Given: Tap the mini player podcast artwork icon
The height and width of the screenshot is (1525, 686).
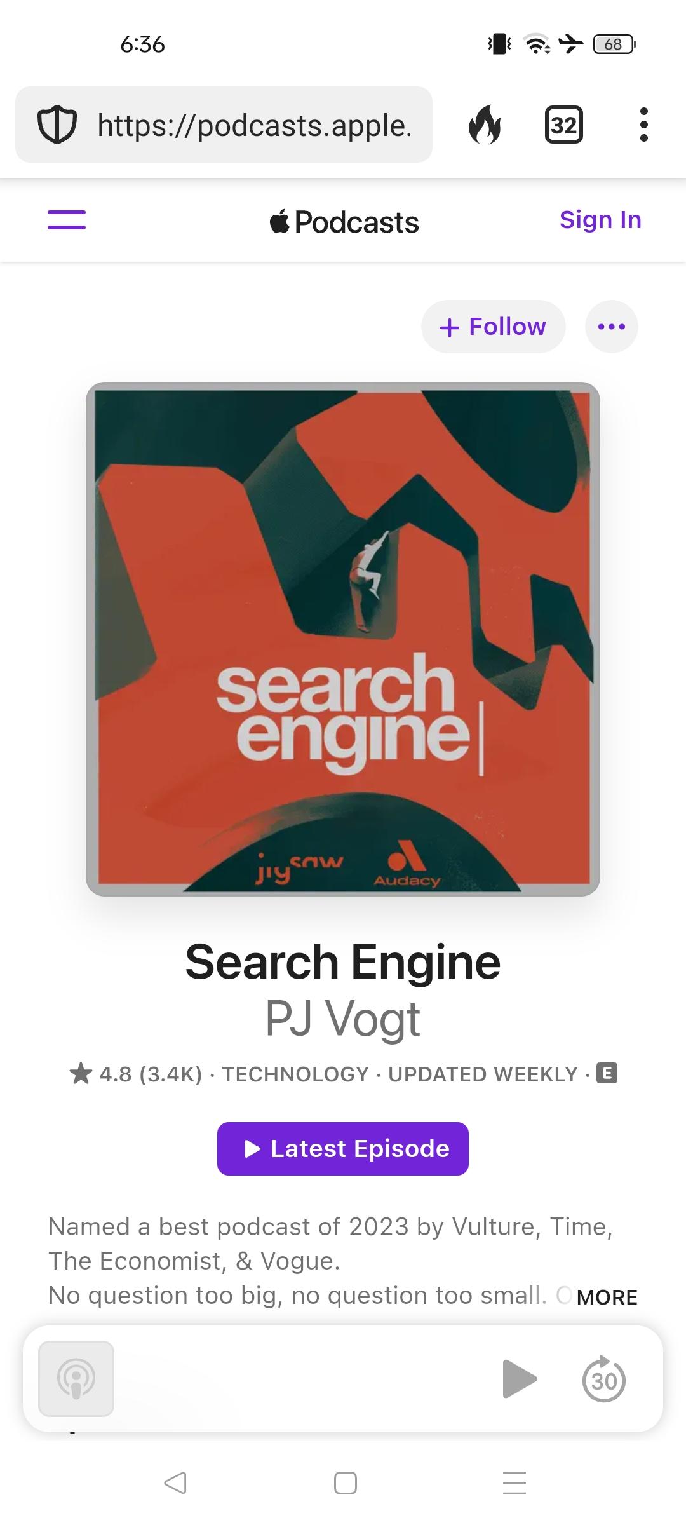Looking at the screenshot, I should 76,1379.
